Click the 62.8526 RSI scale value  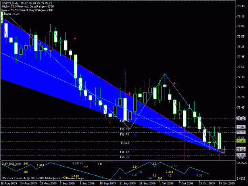coord(242,163)
